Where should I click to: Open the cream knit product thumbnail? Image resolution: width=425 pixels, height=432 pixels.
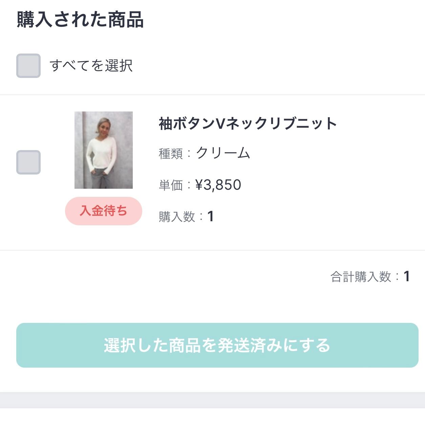(x=104, y=150)
